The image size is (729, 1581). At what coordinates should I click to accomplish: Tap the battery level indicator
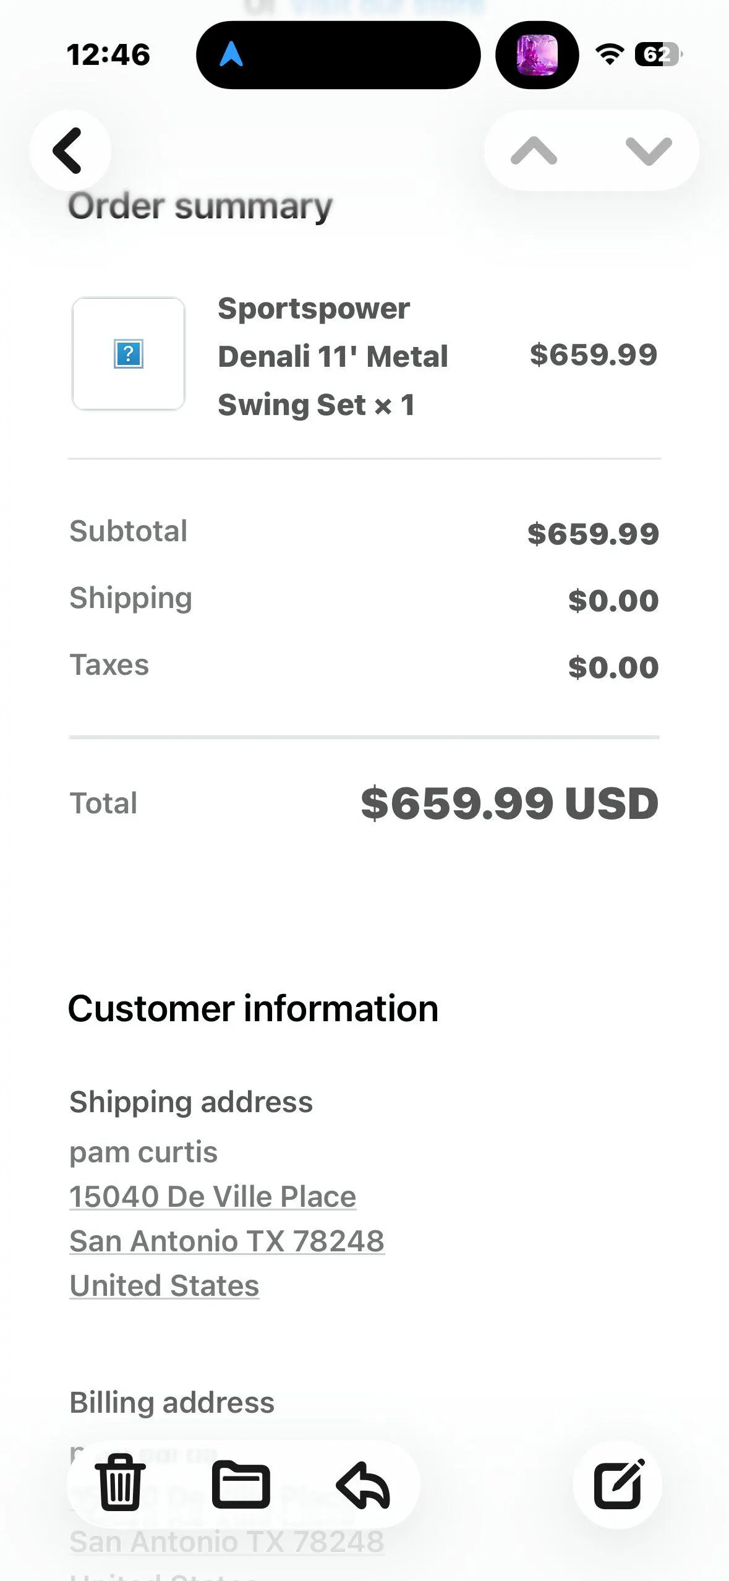[x=658, y=54]
